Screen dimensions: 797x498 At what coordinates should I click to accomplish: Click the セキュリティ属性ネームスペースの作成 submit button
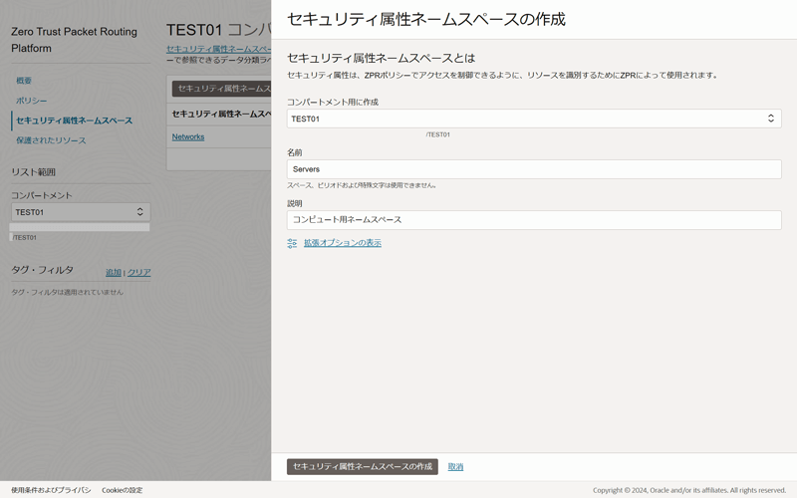click(x=363, y=466)
